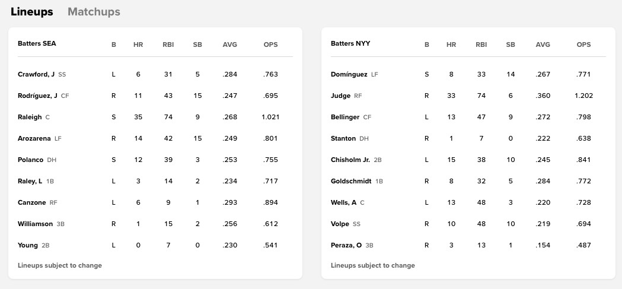Open Williamson's player profile
The height and width of the screenshot is (289, 622).
coord(35,224)
